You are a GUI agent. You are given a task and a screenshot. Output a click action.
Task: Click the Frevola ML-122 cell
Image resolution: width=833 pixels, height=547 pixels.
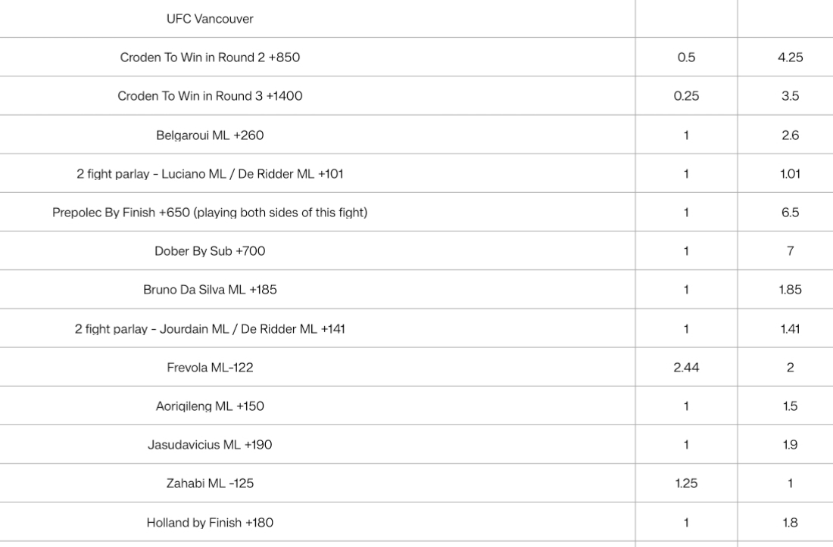[210, 368]
